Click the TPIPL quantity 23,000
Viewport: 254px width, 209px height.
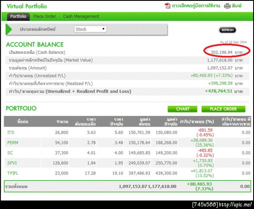(x=61, y=173)
